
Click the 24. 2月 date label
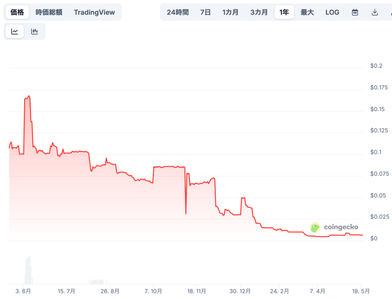[279, 291]
